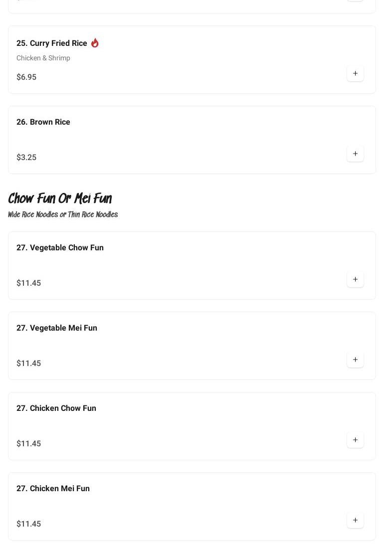Open the 26. Brown Rice item title
The width and height of the screenshot is (384, 549).
click(43, 122)
